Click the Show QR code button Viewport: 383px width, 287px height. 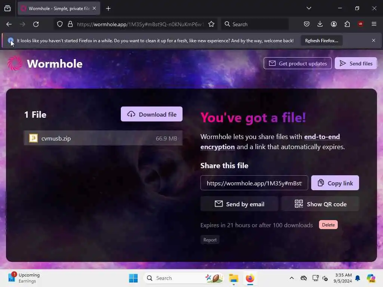[320, 204]
